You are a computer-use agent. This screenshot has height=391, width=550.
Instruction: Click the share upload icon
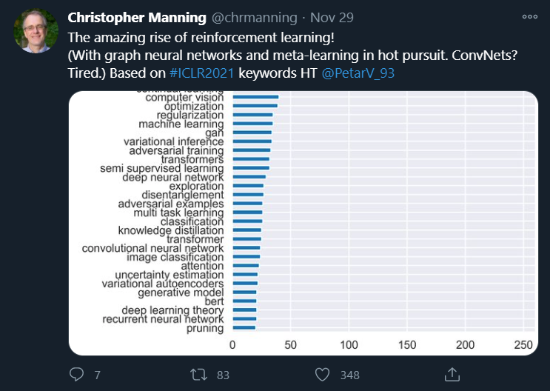[451, 374]
